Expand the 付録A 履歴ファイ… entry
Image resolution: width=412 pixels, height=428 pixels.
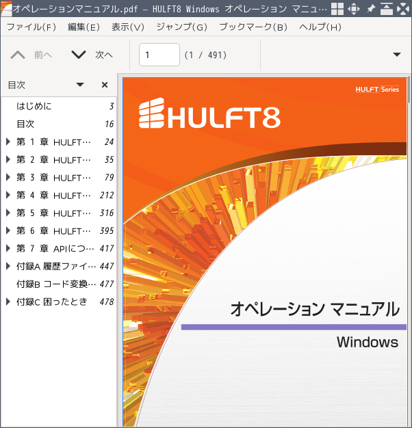8,266
